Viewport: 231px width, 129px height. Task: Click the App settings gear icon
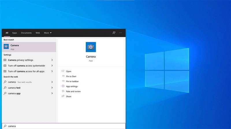coord(63,86)
